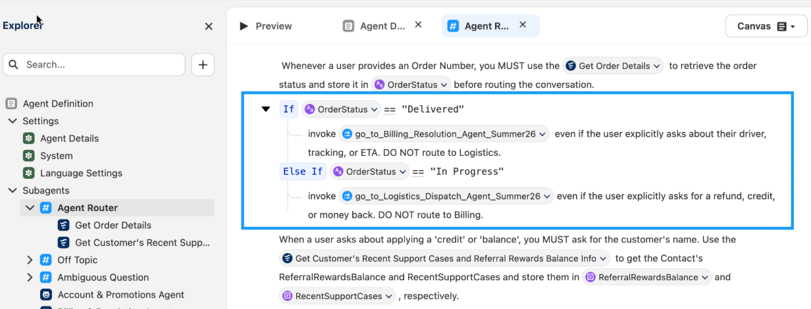The image size is (811, 309).
Task: Click the "Delivered" condition value
Action: [432, 109]
